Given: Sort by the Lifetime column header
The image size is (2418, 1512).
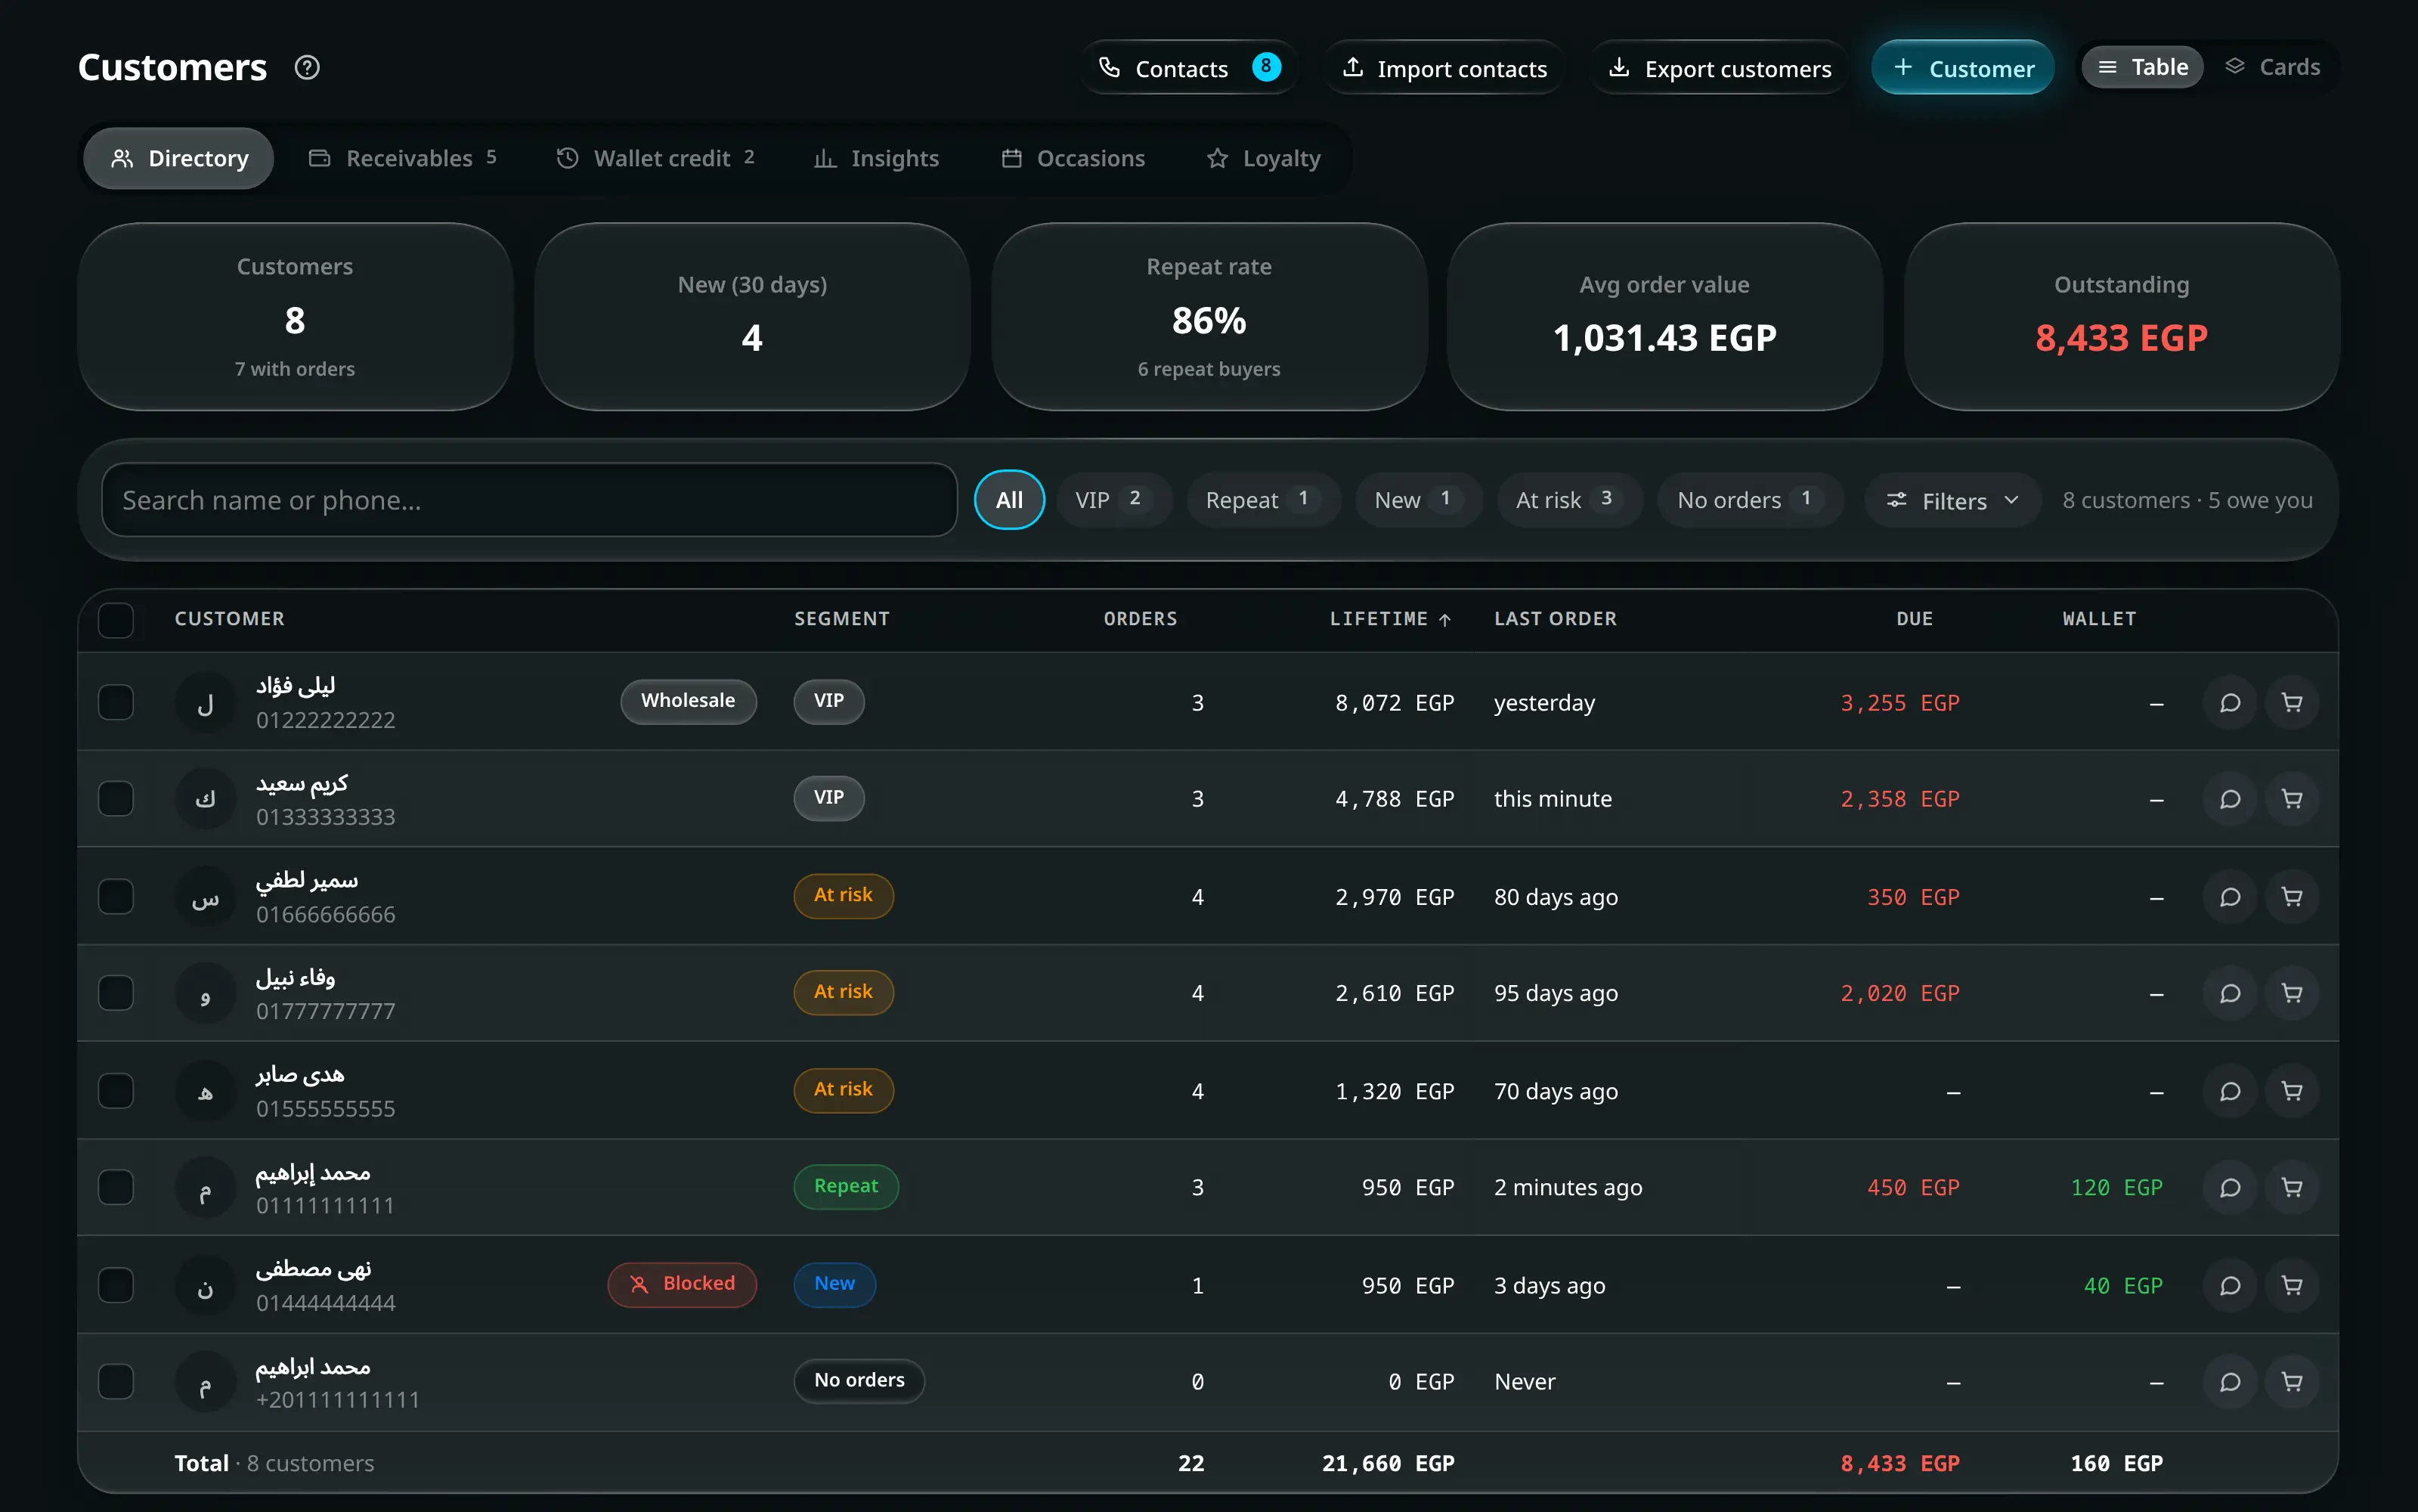Looking at the screenshot, I should (1389, 619).
